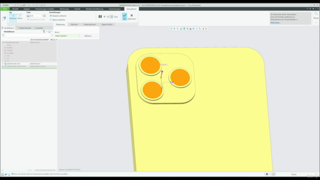Image resolution: width=320 pixels, height=180 pixels.
Task: Switch to the Favoriten tab
Action: tap(38, 28)
